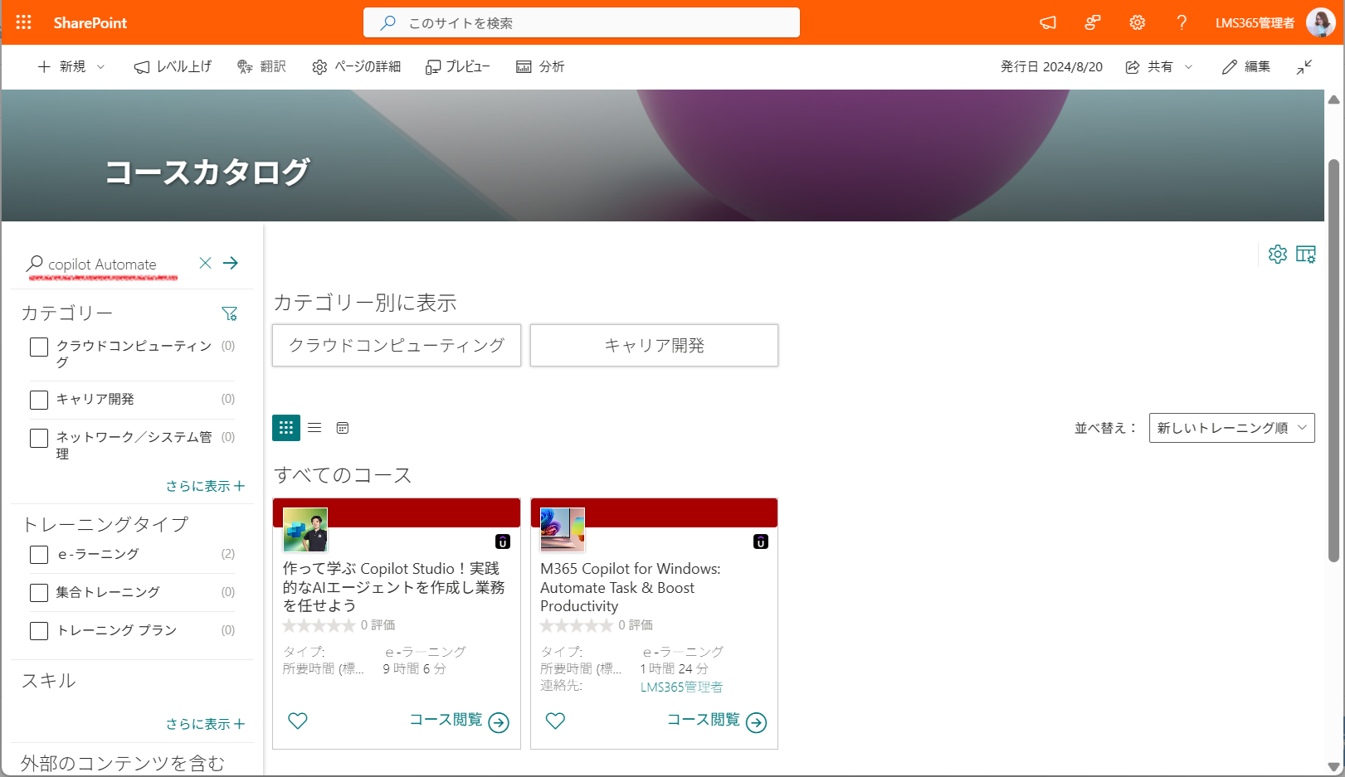Expand the 共有 dropdown chevron
1345x777 pixels.
[x=1188, y=66]
